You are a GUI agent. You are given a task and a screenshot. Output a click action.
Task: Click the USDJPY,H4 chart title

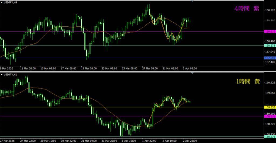(x=11, y=2)
